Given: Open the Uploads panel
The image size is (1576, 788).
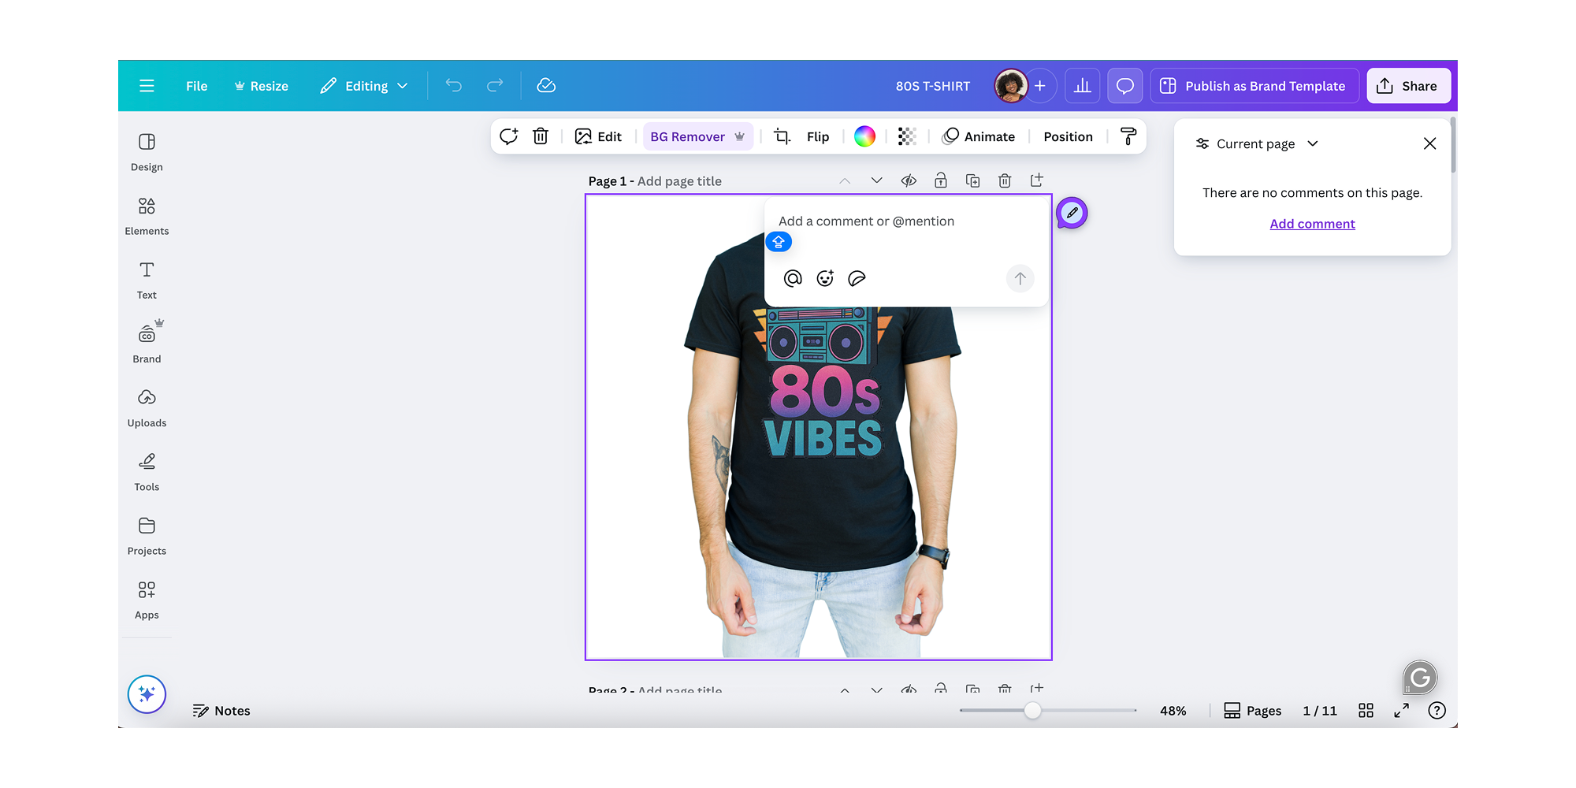Looking at the screenshot, I should [147, 406].
